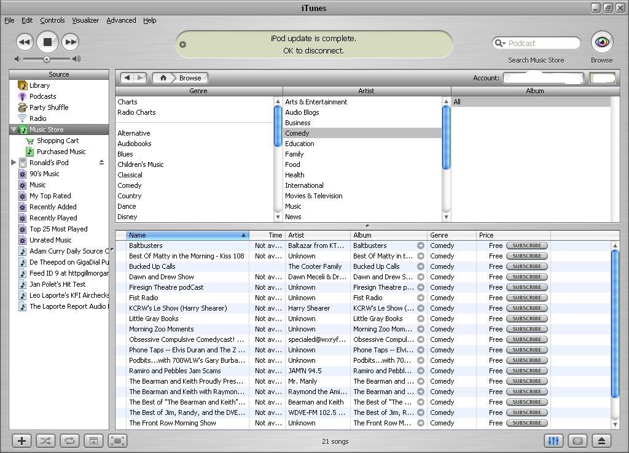Open Podcasts in the Source list

pyautogui.click(x=59, y=96)
